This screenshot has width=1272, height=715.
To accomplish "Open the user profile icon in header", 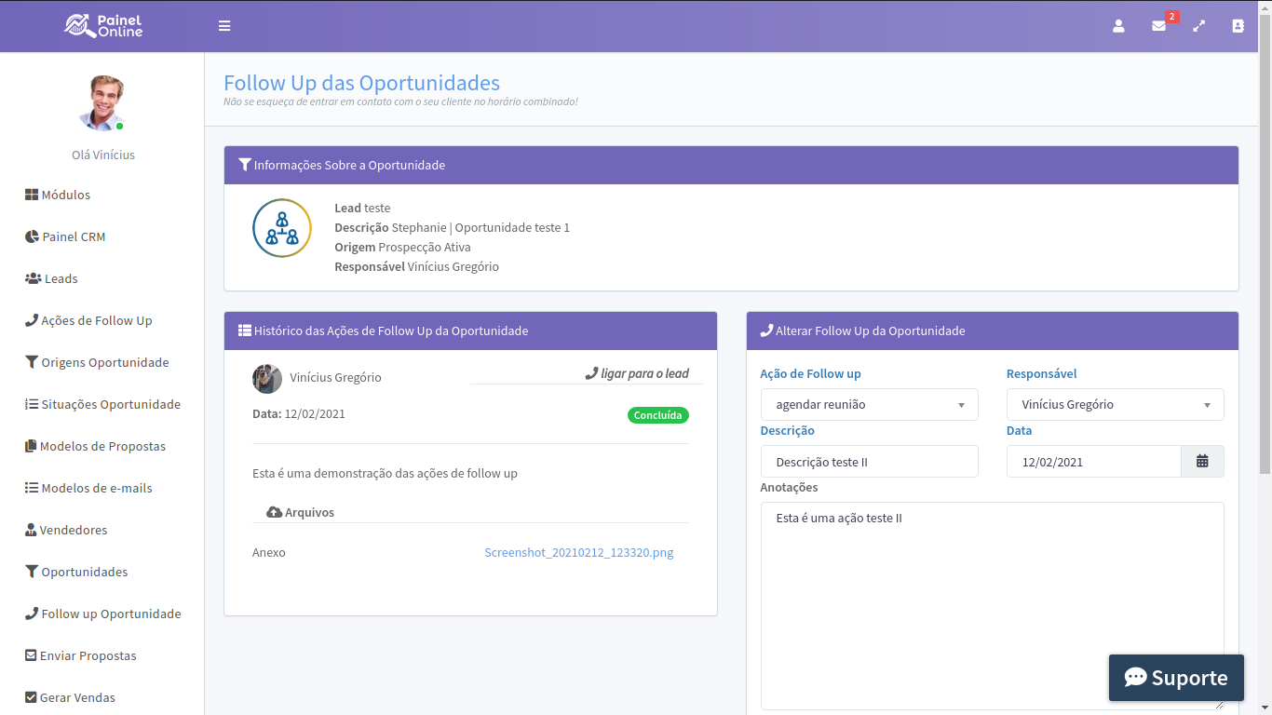I will coord(1118,26).
